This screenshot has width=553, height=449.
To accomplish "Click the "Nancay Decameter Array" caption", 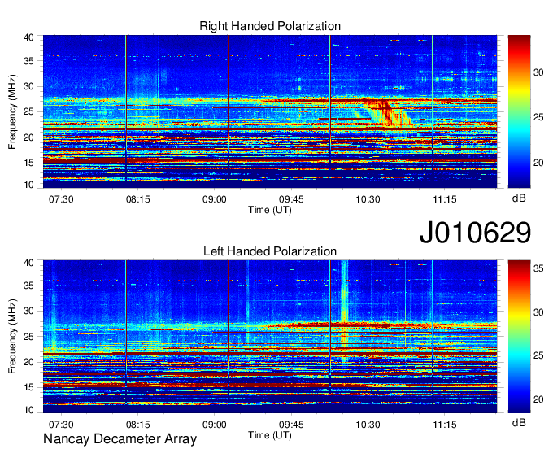I will tap(120, 439).
